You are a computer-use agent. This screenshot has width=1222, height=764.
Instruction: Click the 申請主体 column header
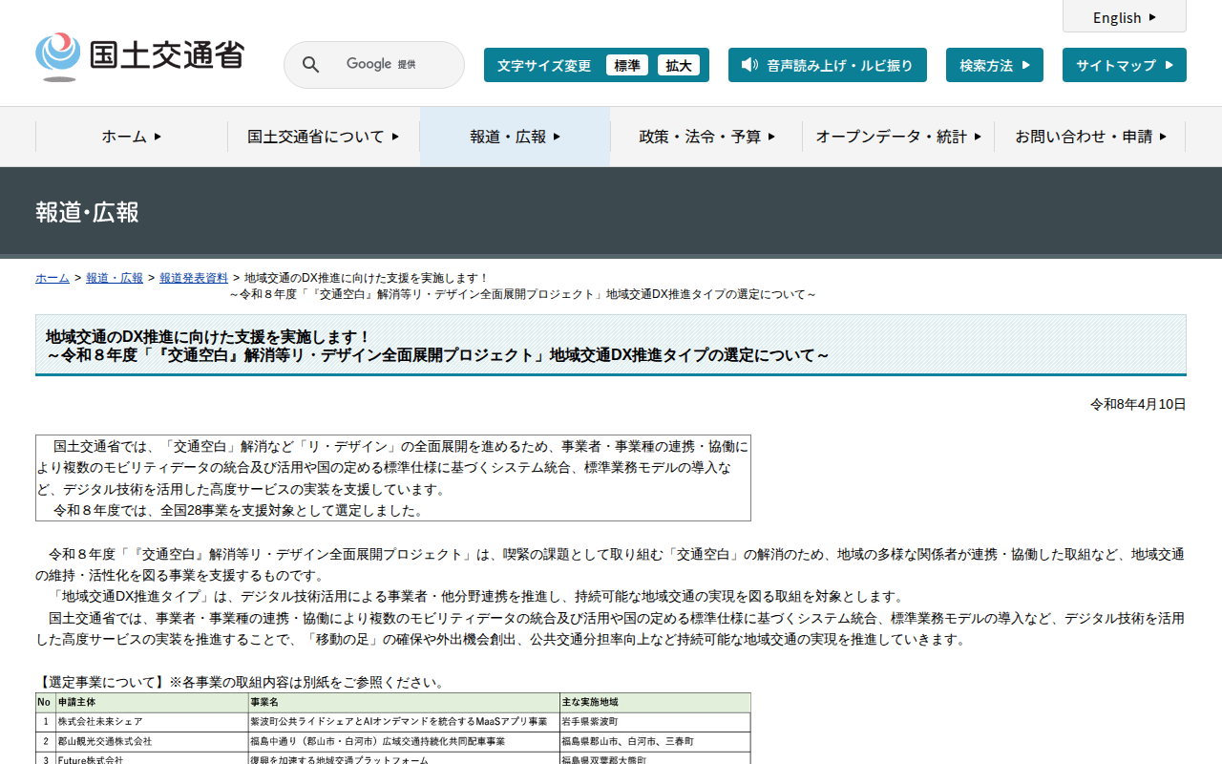(x=151, y=702)
